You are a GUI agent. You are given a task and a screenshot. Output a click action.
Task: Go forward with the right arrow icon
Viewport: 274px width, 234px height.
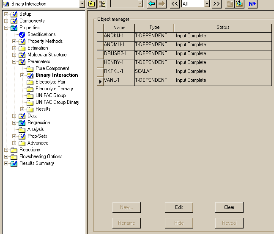tap(162, 4)
